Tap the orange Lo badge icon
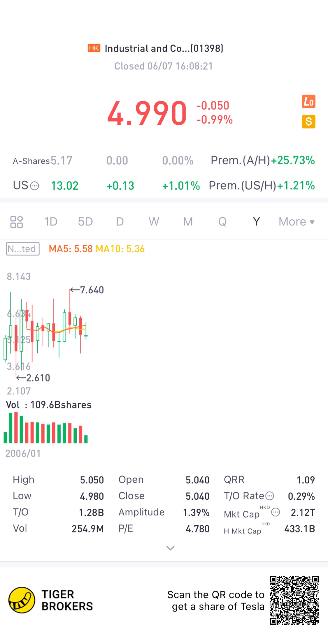328x634 pixels. point(308,102)
